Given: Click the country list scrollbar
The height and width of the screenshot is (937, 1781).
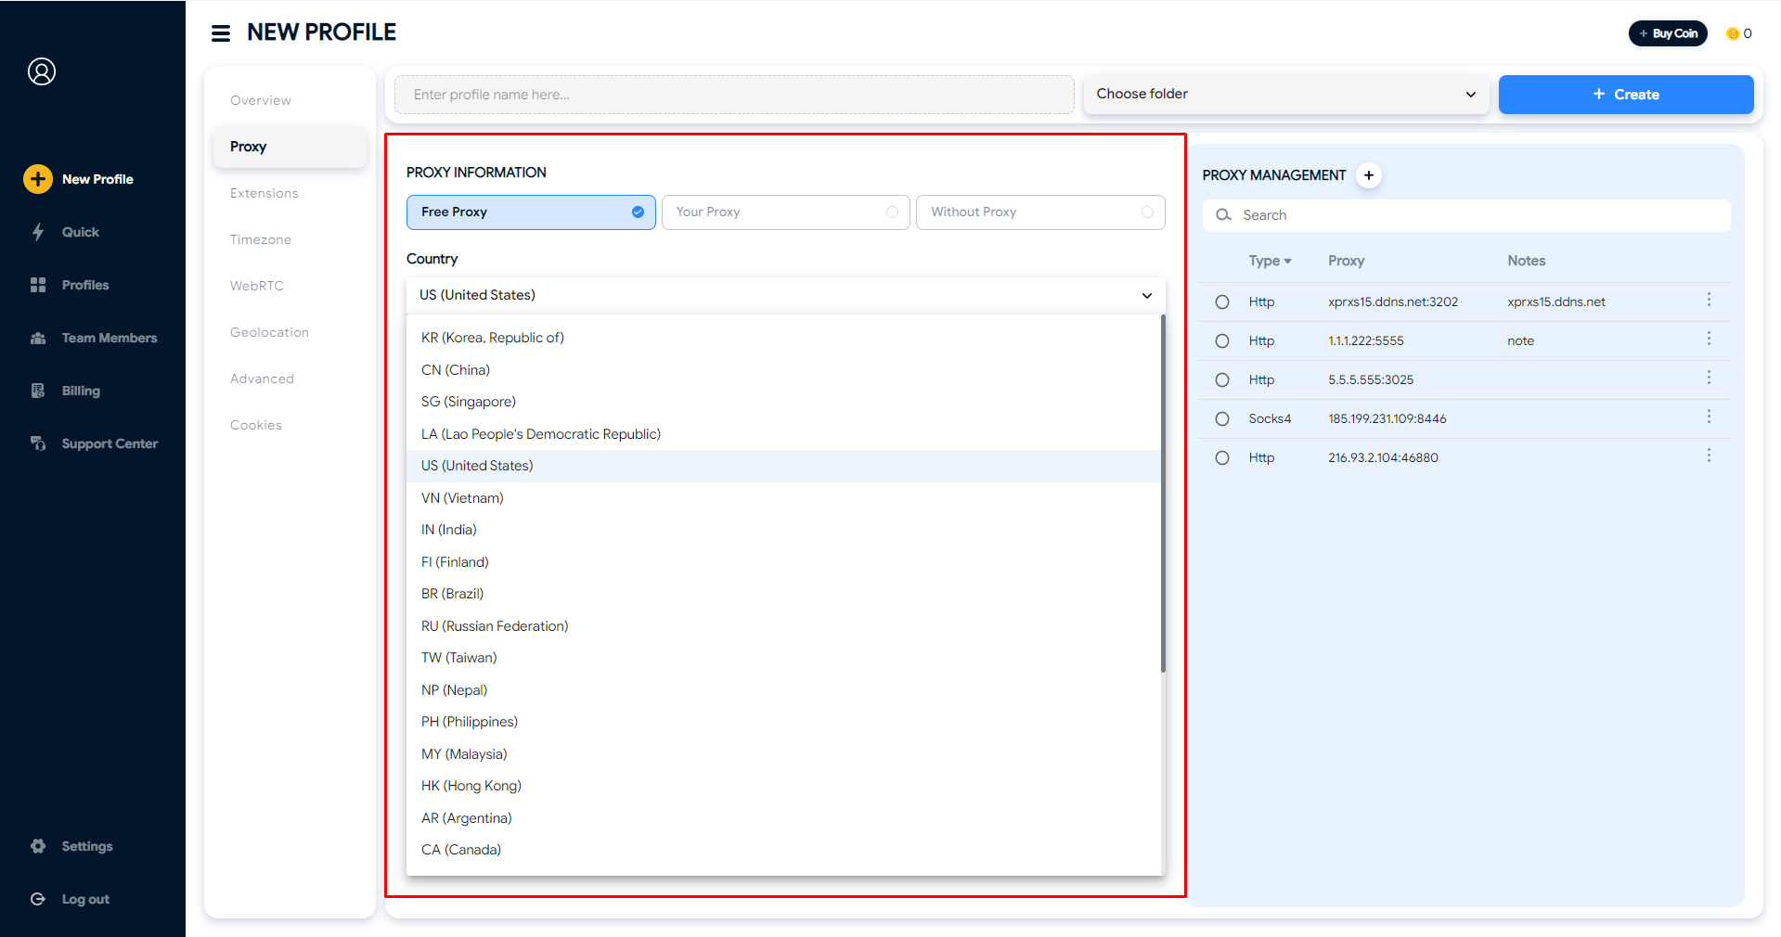Looking at the screenshot, I should pos(1163,492).
